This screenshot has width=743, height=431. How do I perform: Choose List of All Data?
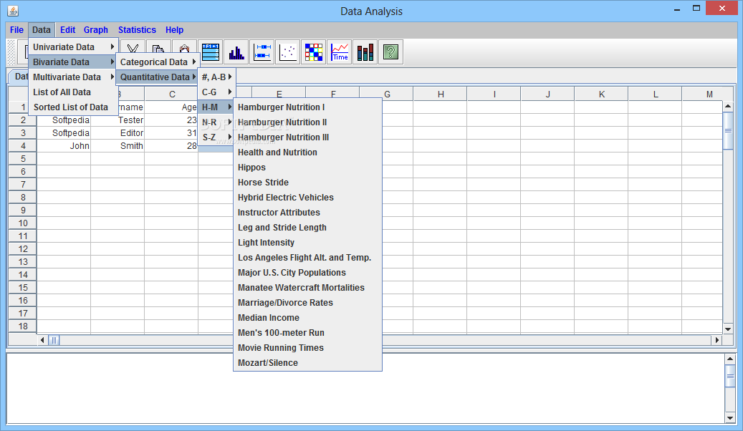[x=74, y=92]
